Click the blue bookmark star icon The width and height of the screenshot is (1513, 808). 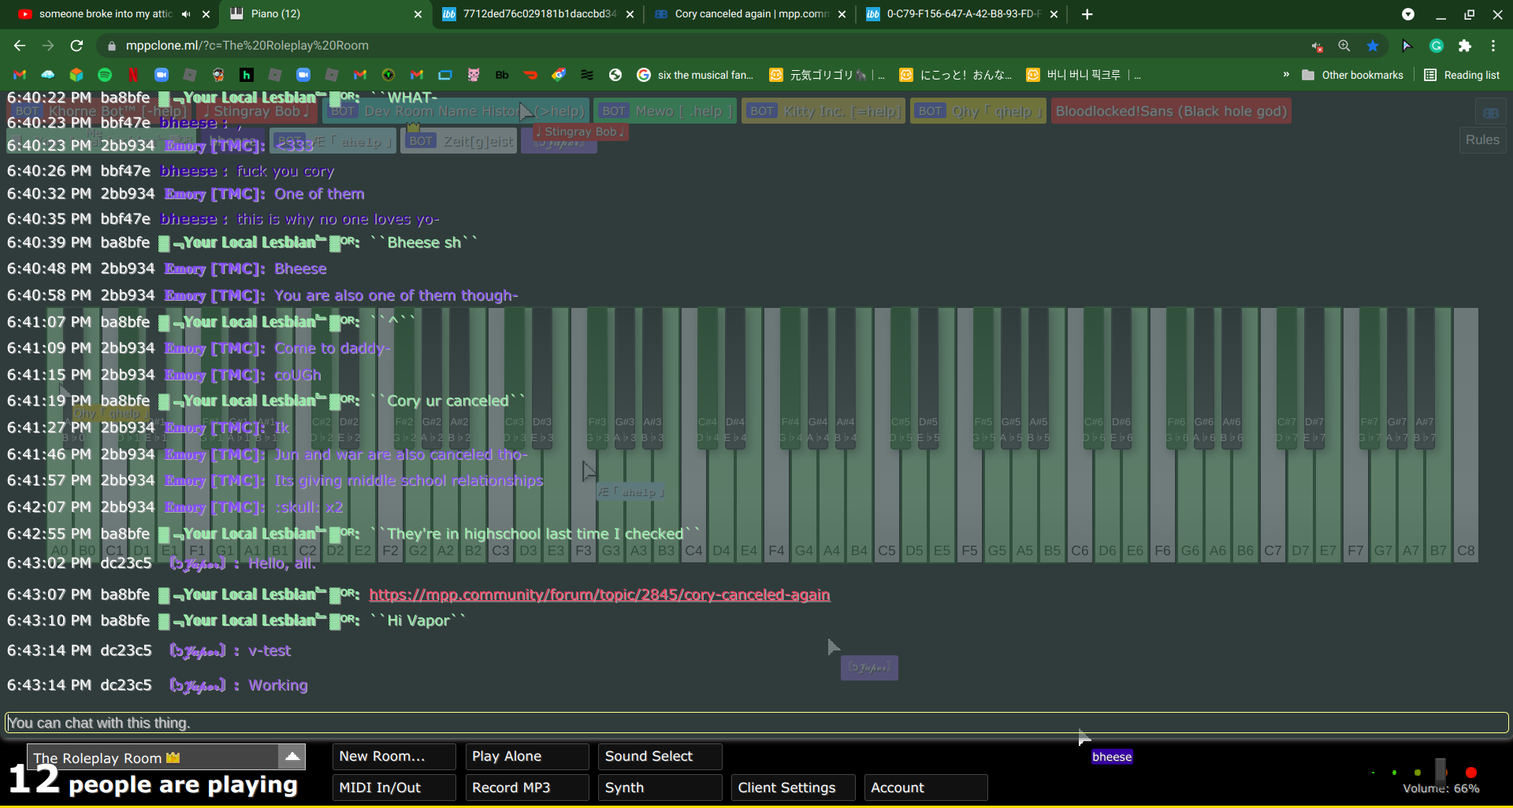(1373, 46)
